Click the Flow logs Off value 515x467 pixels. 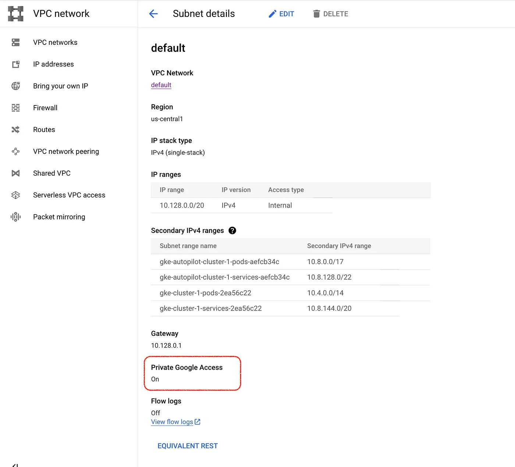(156, 413)
